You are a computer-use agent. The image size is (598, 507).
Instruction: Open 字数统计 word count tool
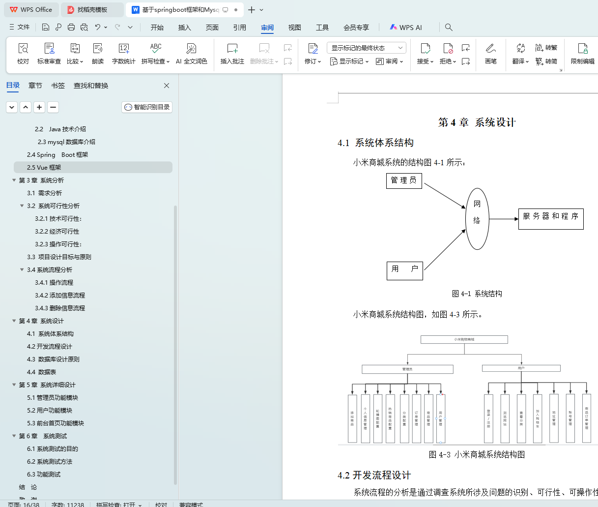coord(124,54)
